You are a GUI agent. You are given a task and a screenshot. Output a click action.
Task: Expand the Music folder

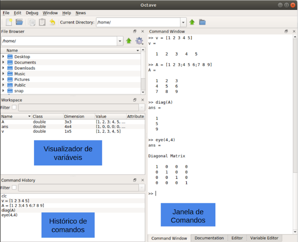(x=3, y=74)
